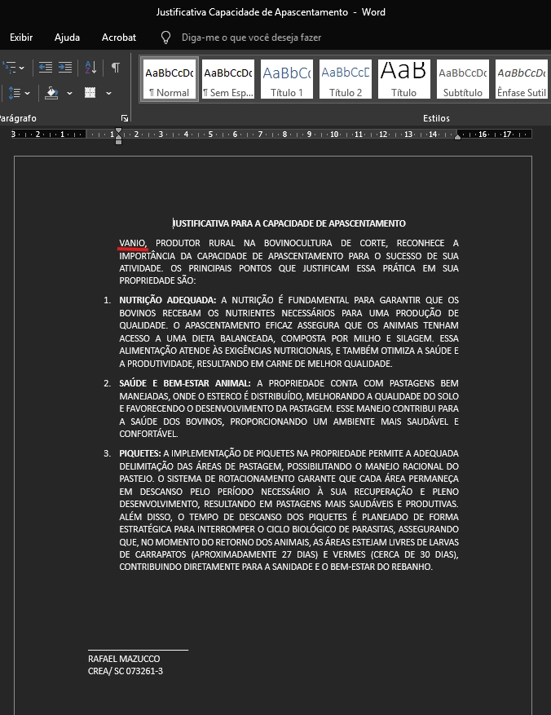Click the Diga-me search field
The width and height of the screenshot is (551, 715).
click(x=251, y=38)
